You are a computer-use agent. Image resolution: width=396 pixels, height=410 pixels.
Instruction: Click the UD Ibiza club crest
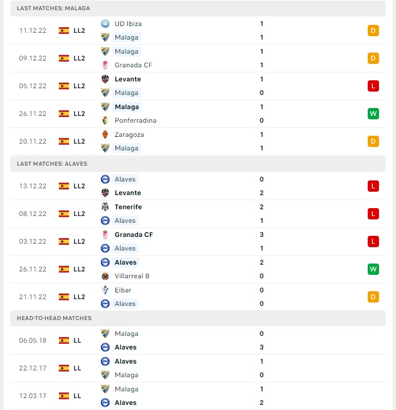[x=105, y=24]
